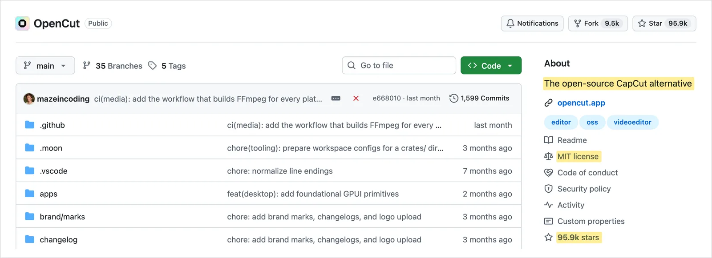Click the .vscode folder icon
The height and width of the screenshot is (258, 712).
click(30, 171)
